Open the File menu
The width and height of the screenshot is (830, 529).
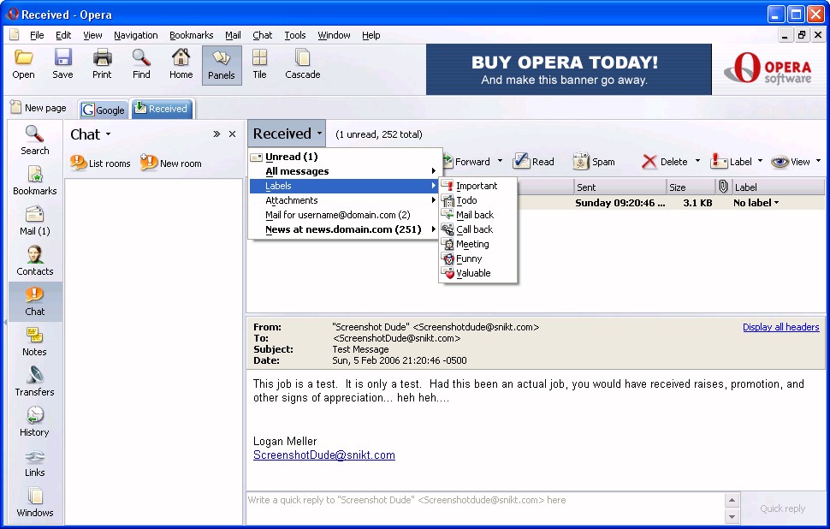[x=37, y=35]
